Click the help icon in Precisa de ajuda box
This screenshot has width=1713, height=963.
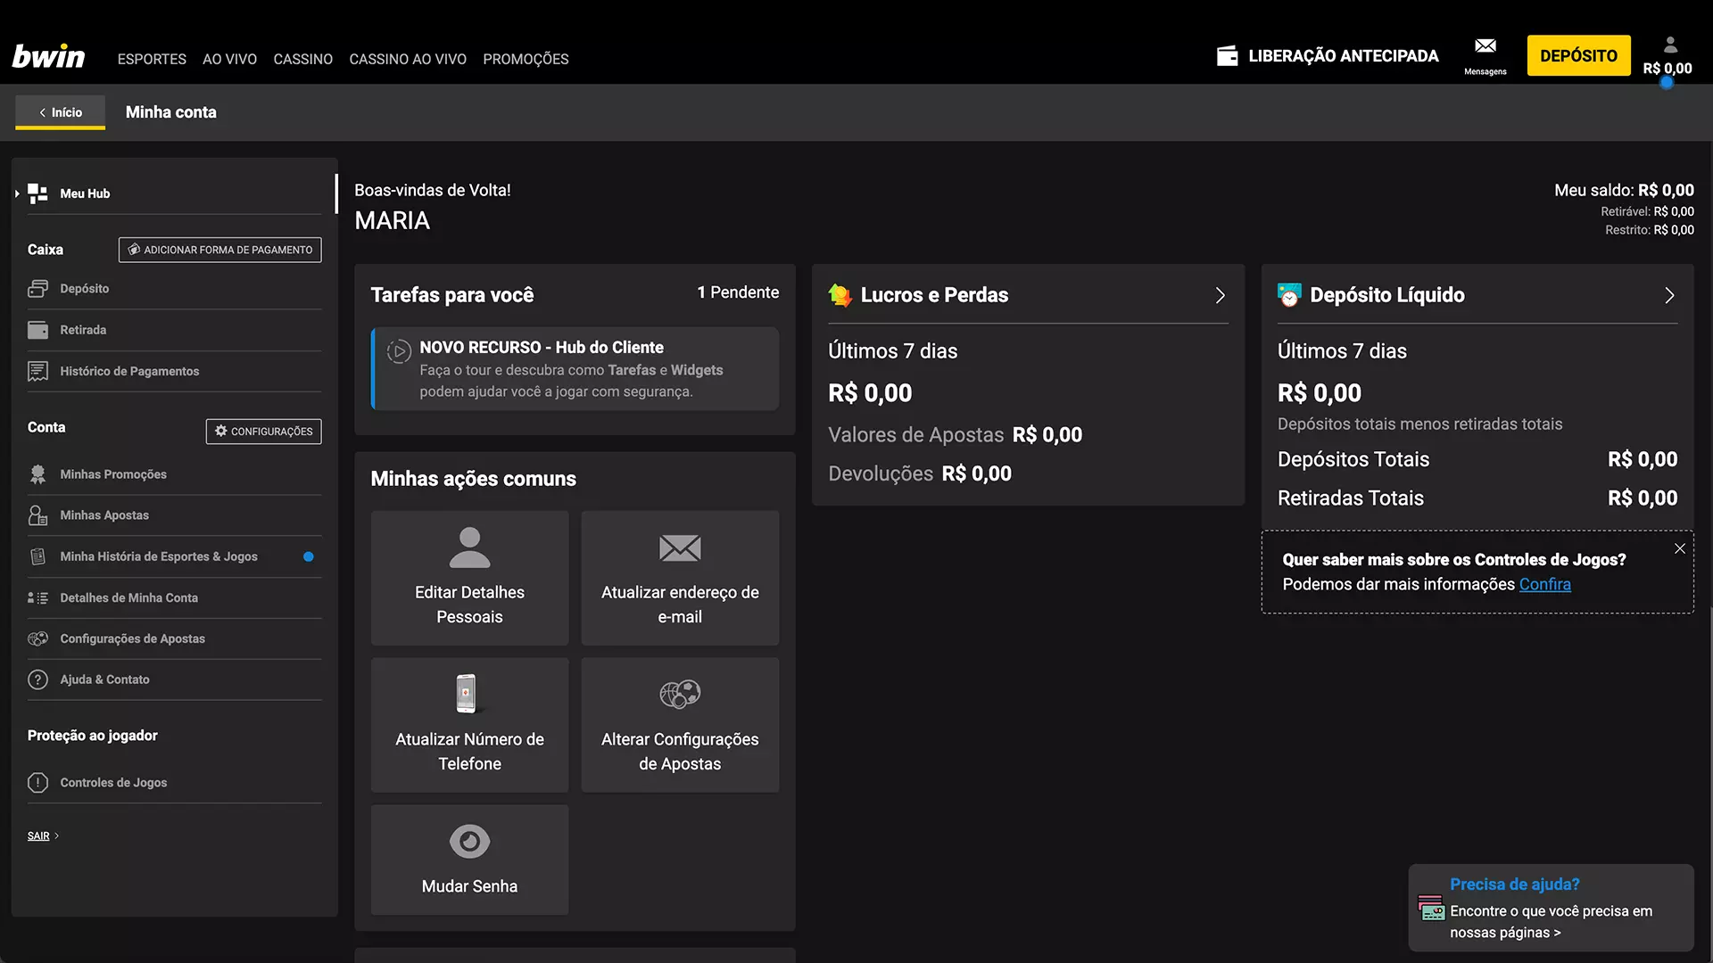[x=1431, y=908]
